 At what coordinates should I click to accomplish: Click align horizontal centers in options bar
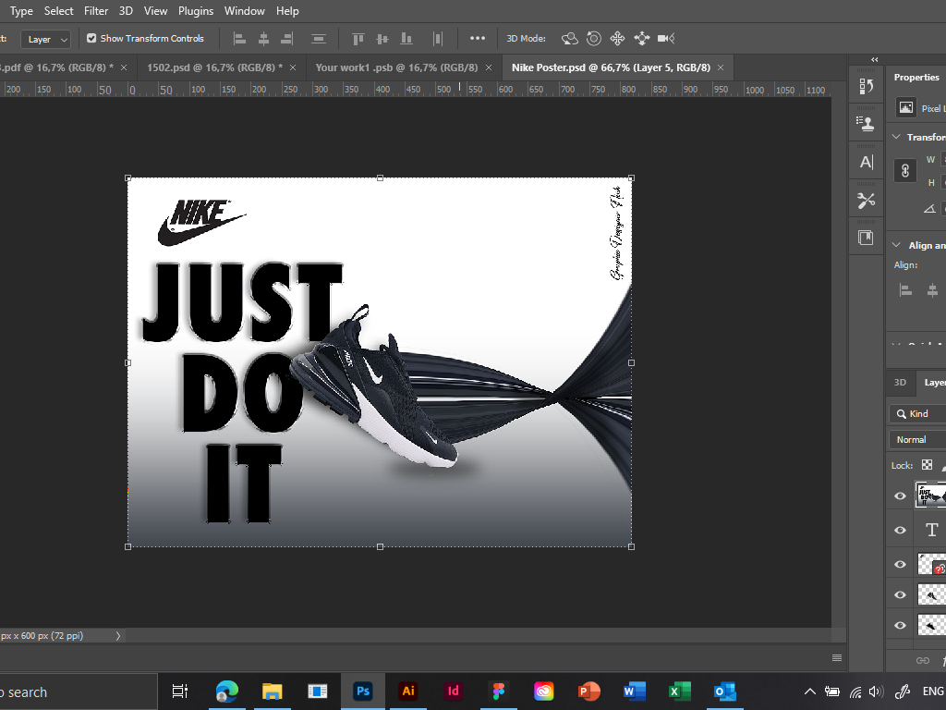click(x=263, y=39)
